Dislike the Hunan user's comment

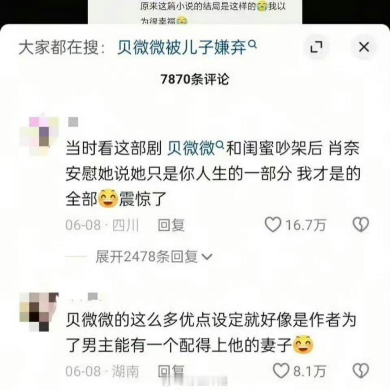point(361,371)
